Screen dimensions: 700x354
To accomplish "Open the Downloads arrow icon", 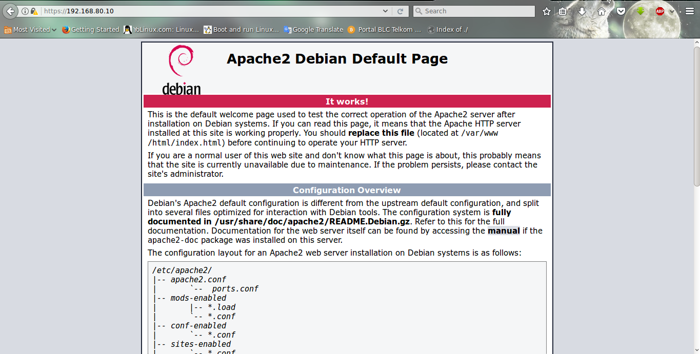I will coord(582,11).
